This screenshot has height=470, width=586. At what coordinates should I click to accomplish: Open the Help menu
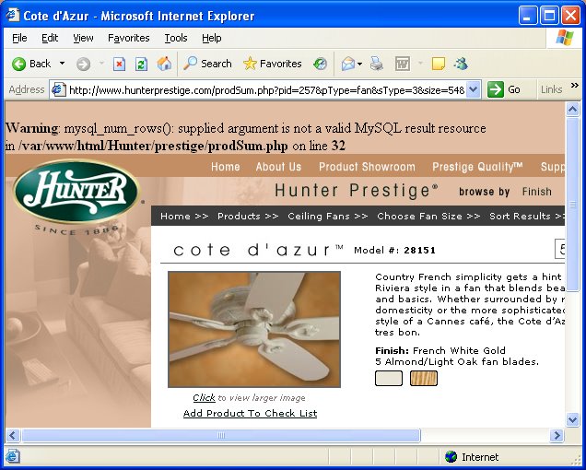[x=212, y=38]
